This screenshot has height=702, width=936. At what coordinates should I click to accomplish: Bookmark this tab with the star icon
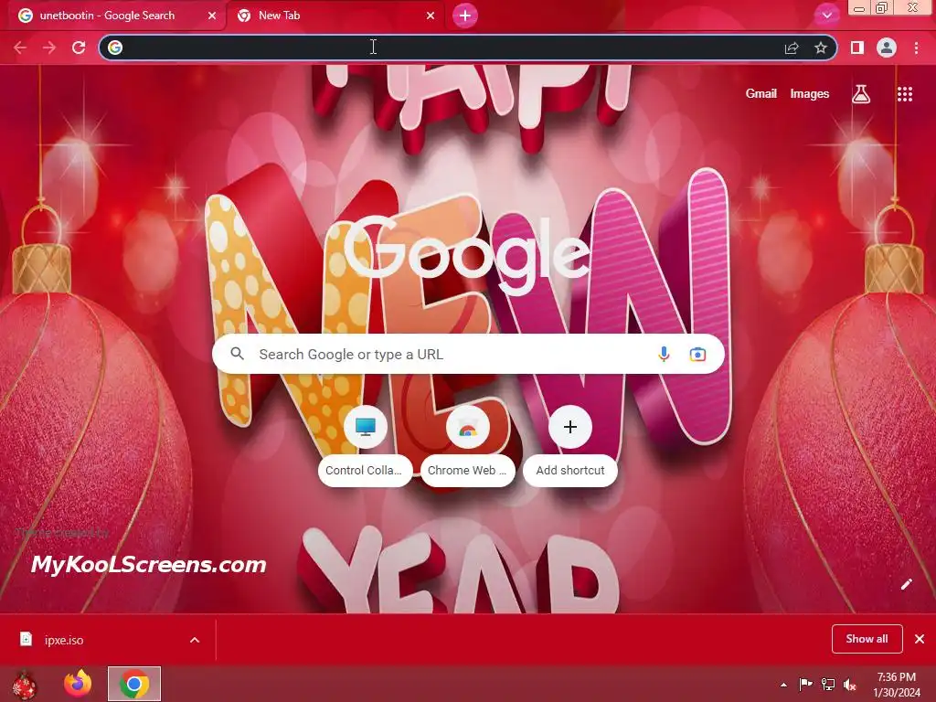click(821, 48)
